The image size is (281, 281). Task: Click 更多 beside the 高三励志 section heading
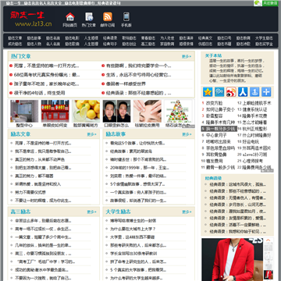coord(91,212)
